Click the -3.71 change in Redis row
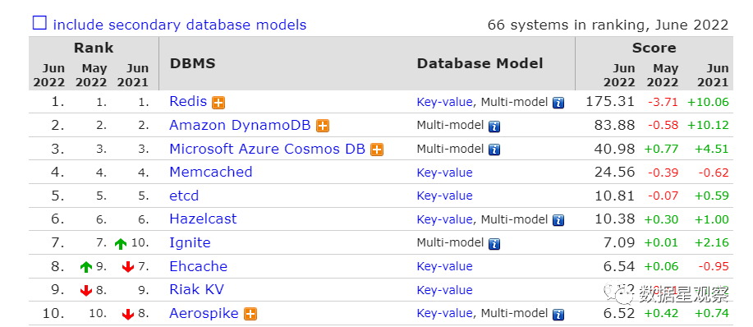This screenshot has height=327, width=753. (x=663, y=102)
